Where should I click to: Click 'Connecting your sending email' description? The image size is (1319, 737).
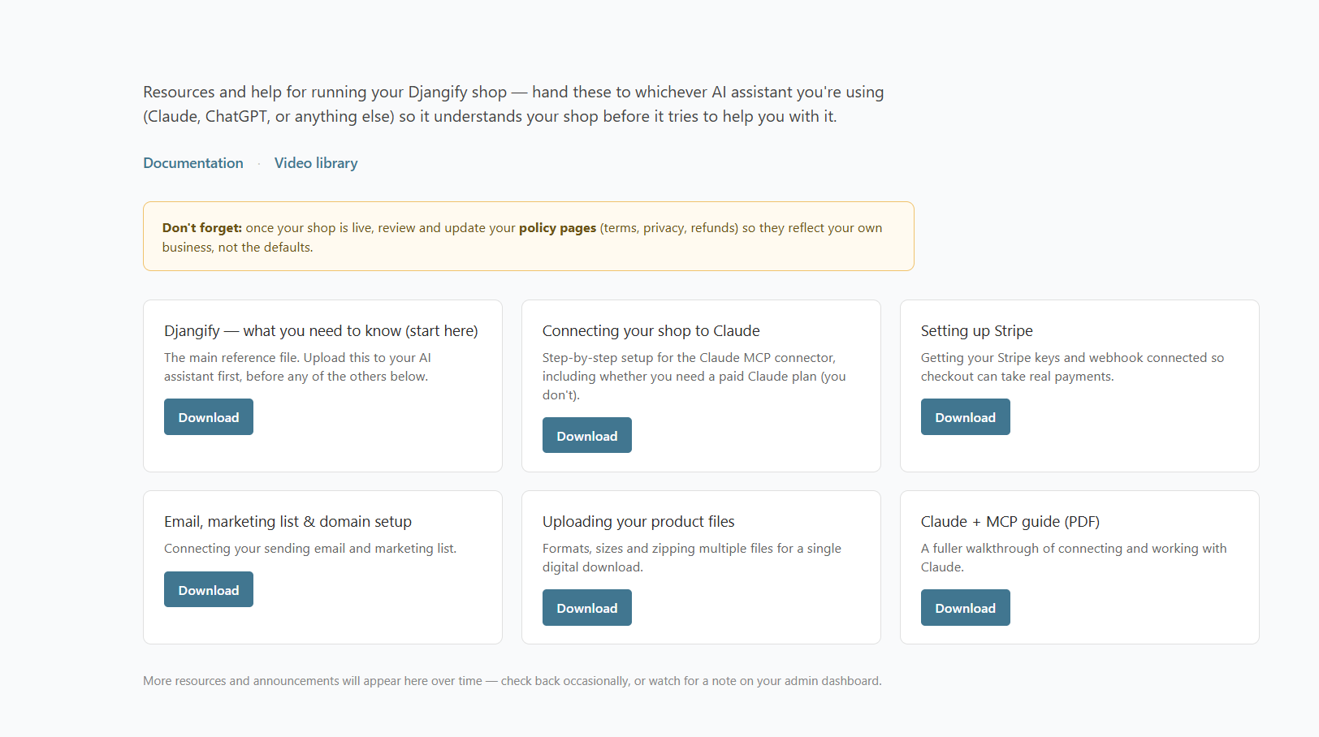pyautogui.click(x=310, y=549)
